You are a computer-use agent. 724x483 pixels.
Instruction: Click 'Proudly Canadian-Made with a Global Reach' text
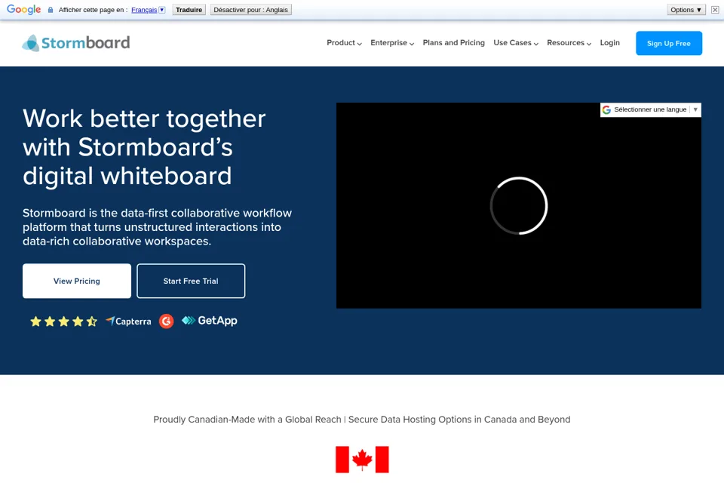[247, 419]
